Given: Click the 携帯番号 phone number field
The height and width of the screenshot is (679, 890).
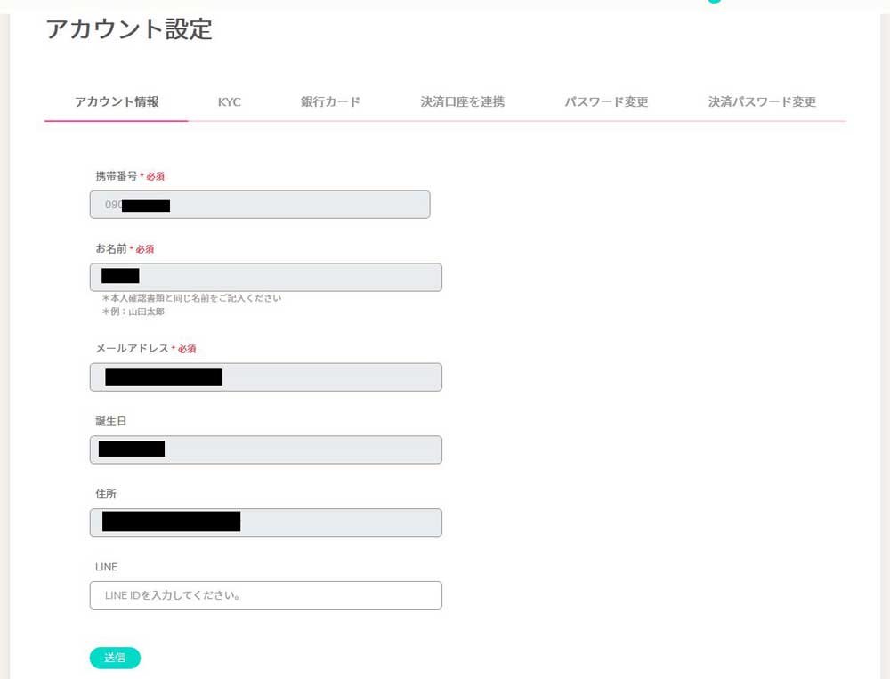Looking at the screenshot, I should (260, 205).
